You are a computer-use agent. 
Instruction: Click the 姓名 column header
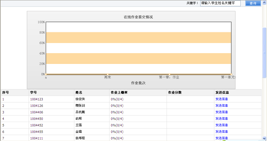(79, 93)
